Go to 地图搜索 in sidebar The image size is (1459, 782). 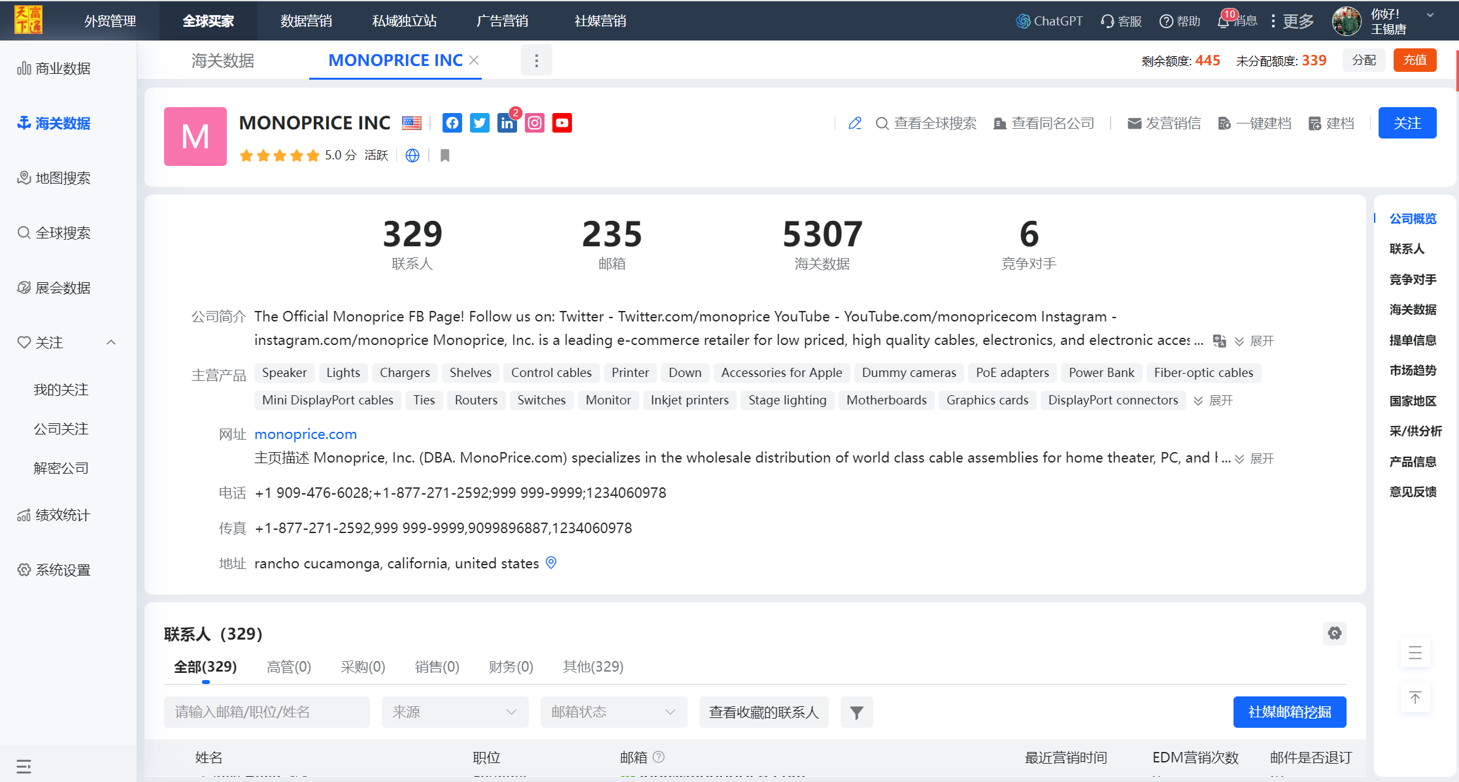54,178
